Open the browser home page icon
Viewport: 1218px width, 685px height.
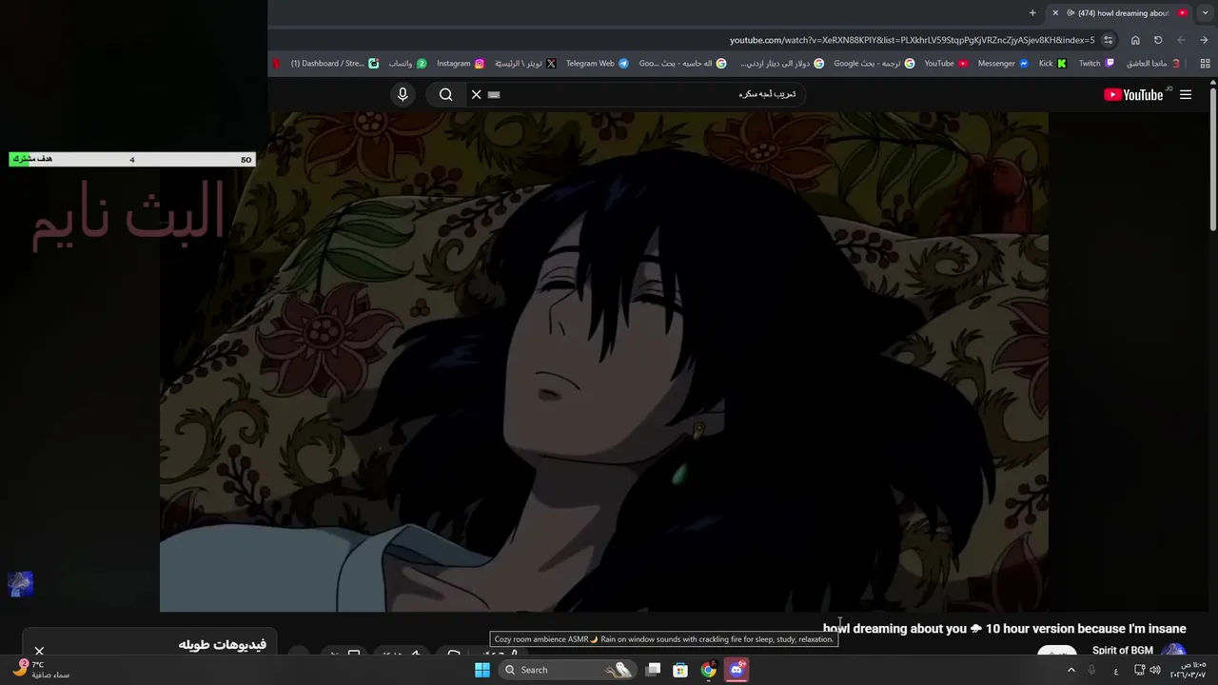coord(1135,40)
